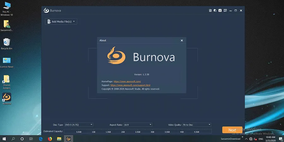
Task: Open the feedback chat bubble icon
Action: tap(215, 10)
